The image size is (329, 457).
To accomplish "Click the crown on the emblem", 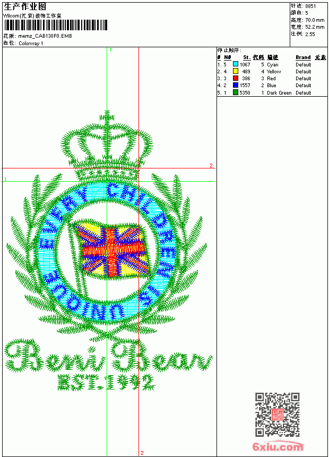I will pyautogui.click(x=107, y=146).
